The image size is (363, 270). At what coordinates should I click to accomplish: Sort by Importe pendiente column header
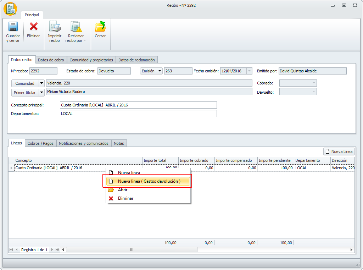tap(276, 160)
